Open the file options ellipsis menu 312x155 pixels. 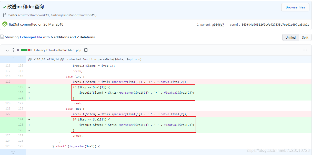point(305,50)
